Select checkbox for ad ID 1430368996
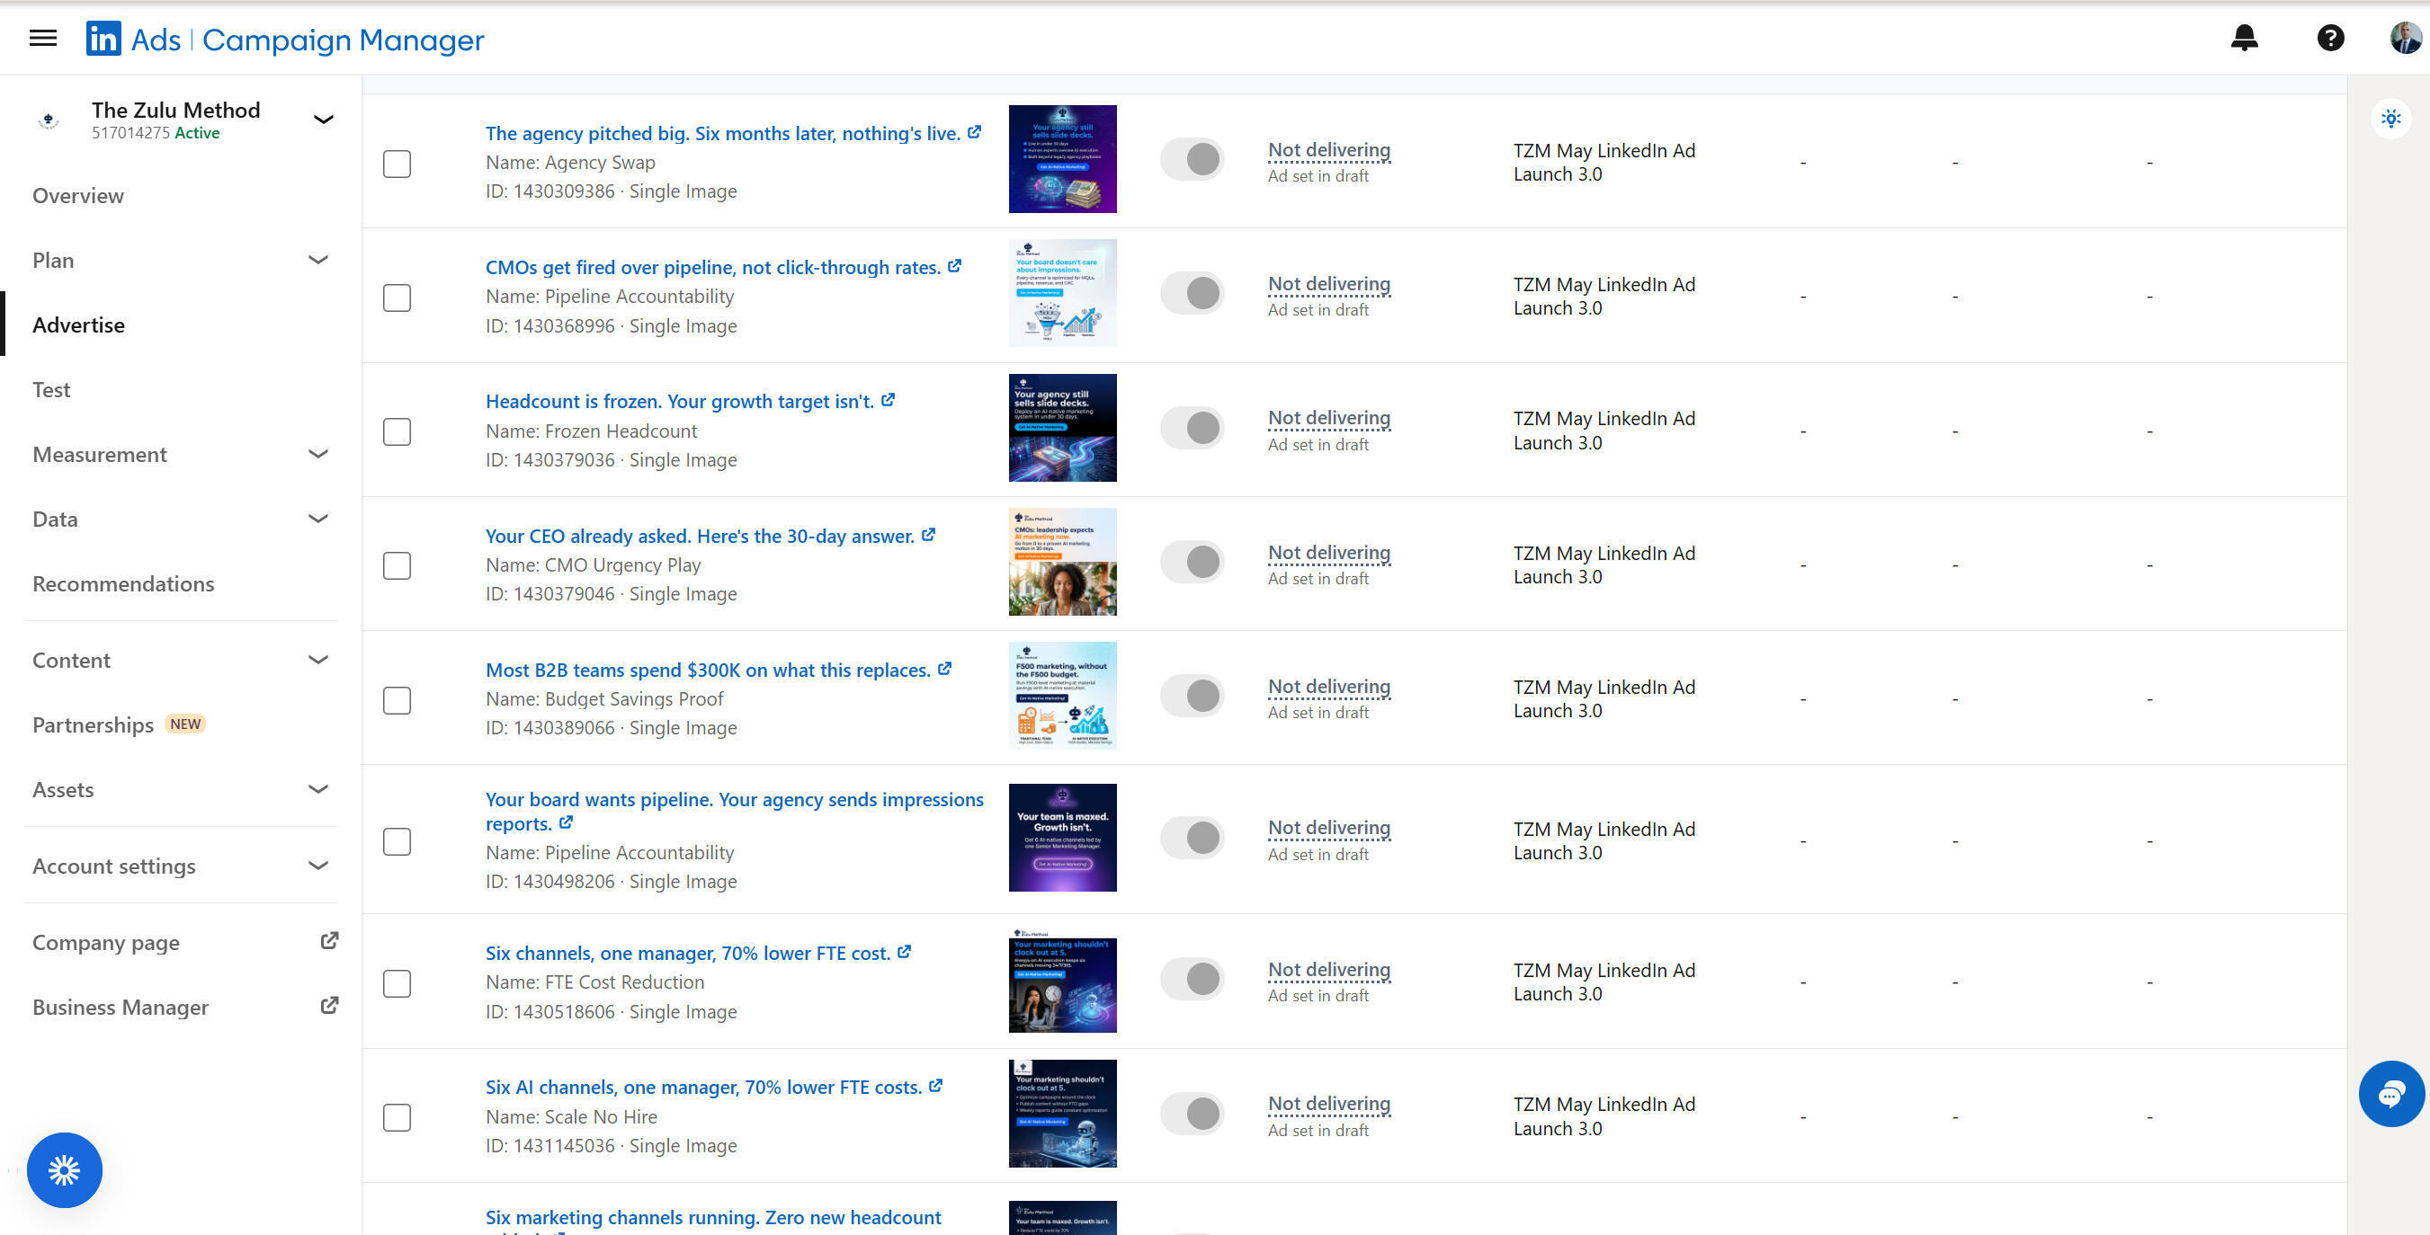 click(398, 298)
